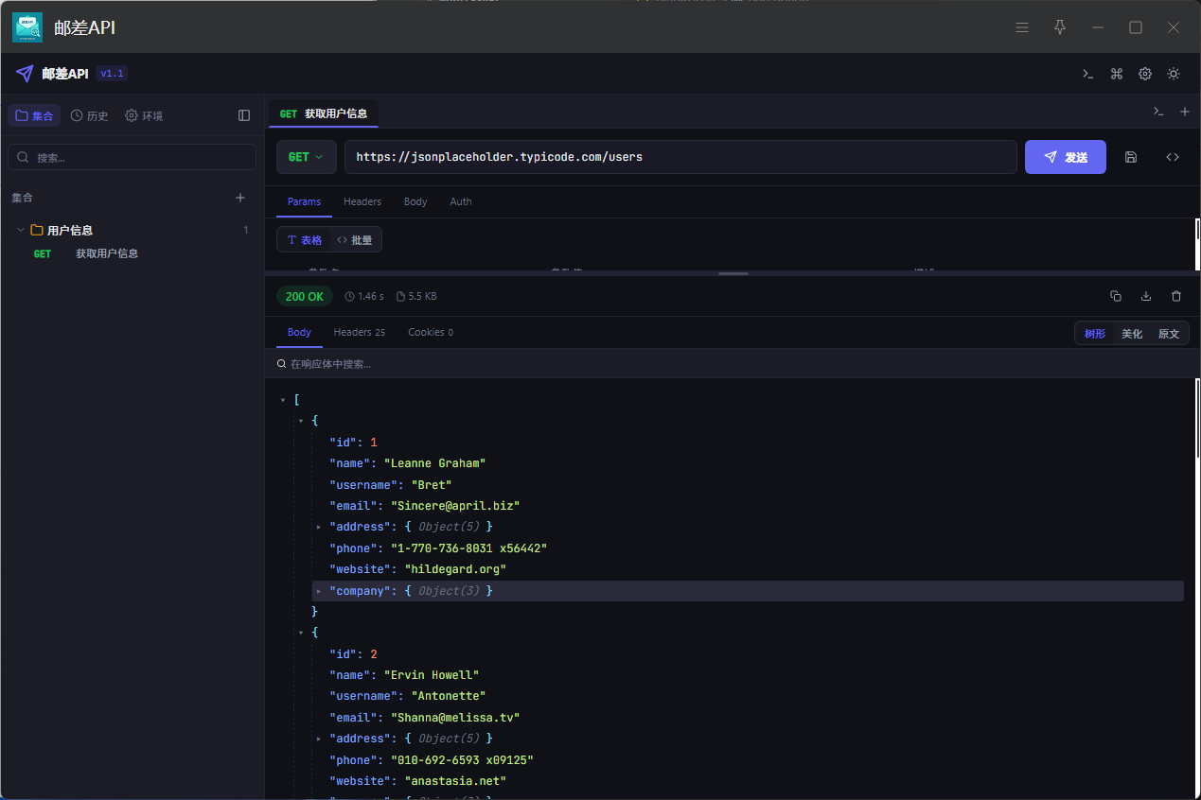
Task: Open response Headers 25 tab
Action: click(x=360, y=332)
